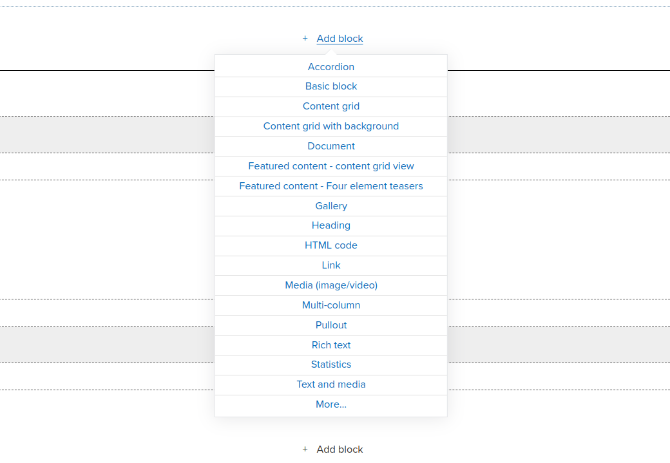Click the plus icon beside bottom Add block
The image size is (670, 463).
[x=305, y=449]
